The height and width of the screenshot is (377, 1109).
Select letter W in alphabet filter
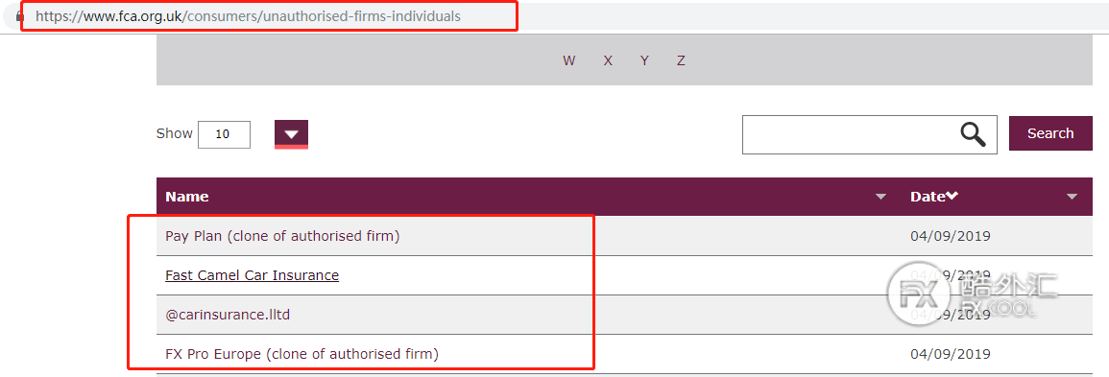tap(568, 60)
